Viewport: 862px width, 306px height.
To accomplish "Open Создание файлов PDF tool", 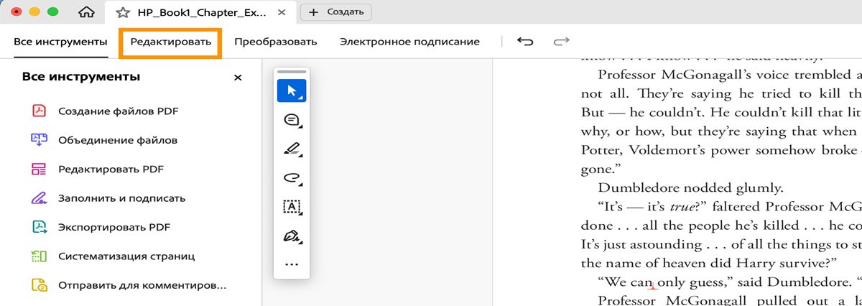I will point(119,111).
